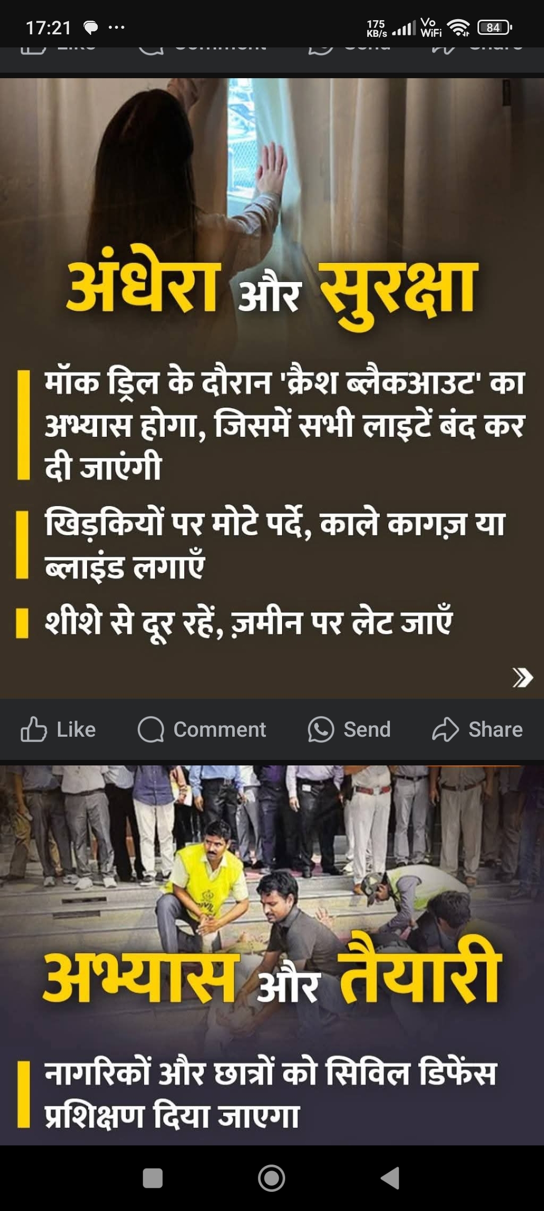Tap the Android home circle
This screenshot has height=1211, width=544.
coord(271,1178)
